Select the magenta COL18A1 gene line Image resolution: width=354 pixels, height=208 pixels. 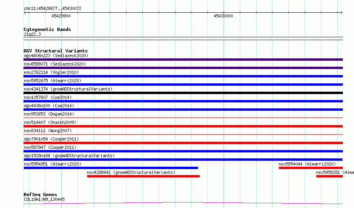coord(183,203)
